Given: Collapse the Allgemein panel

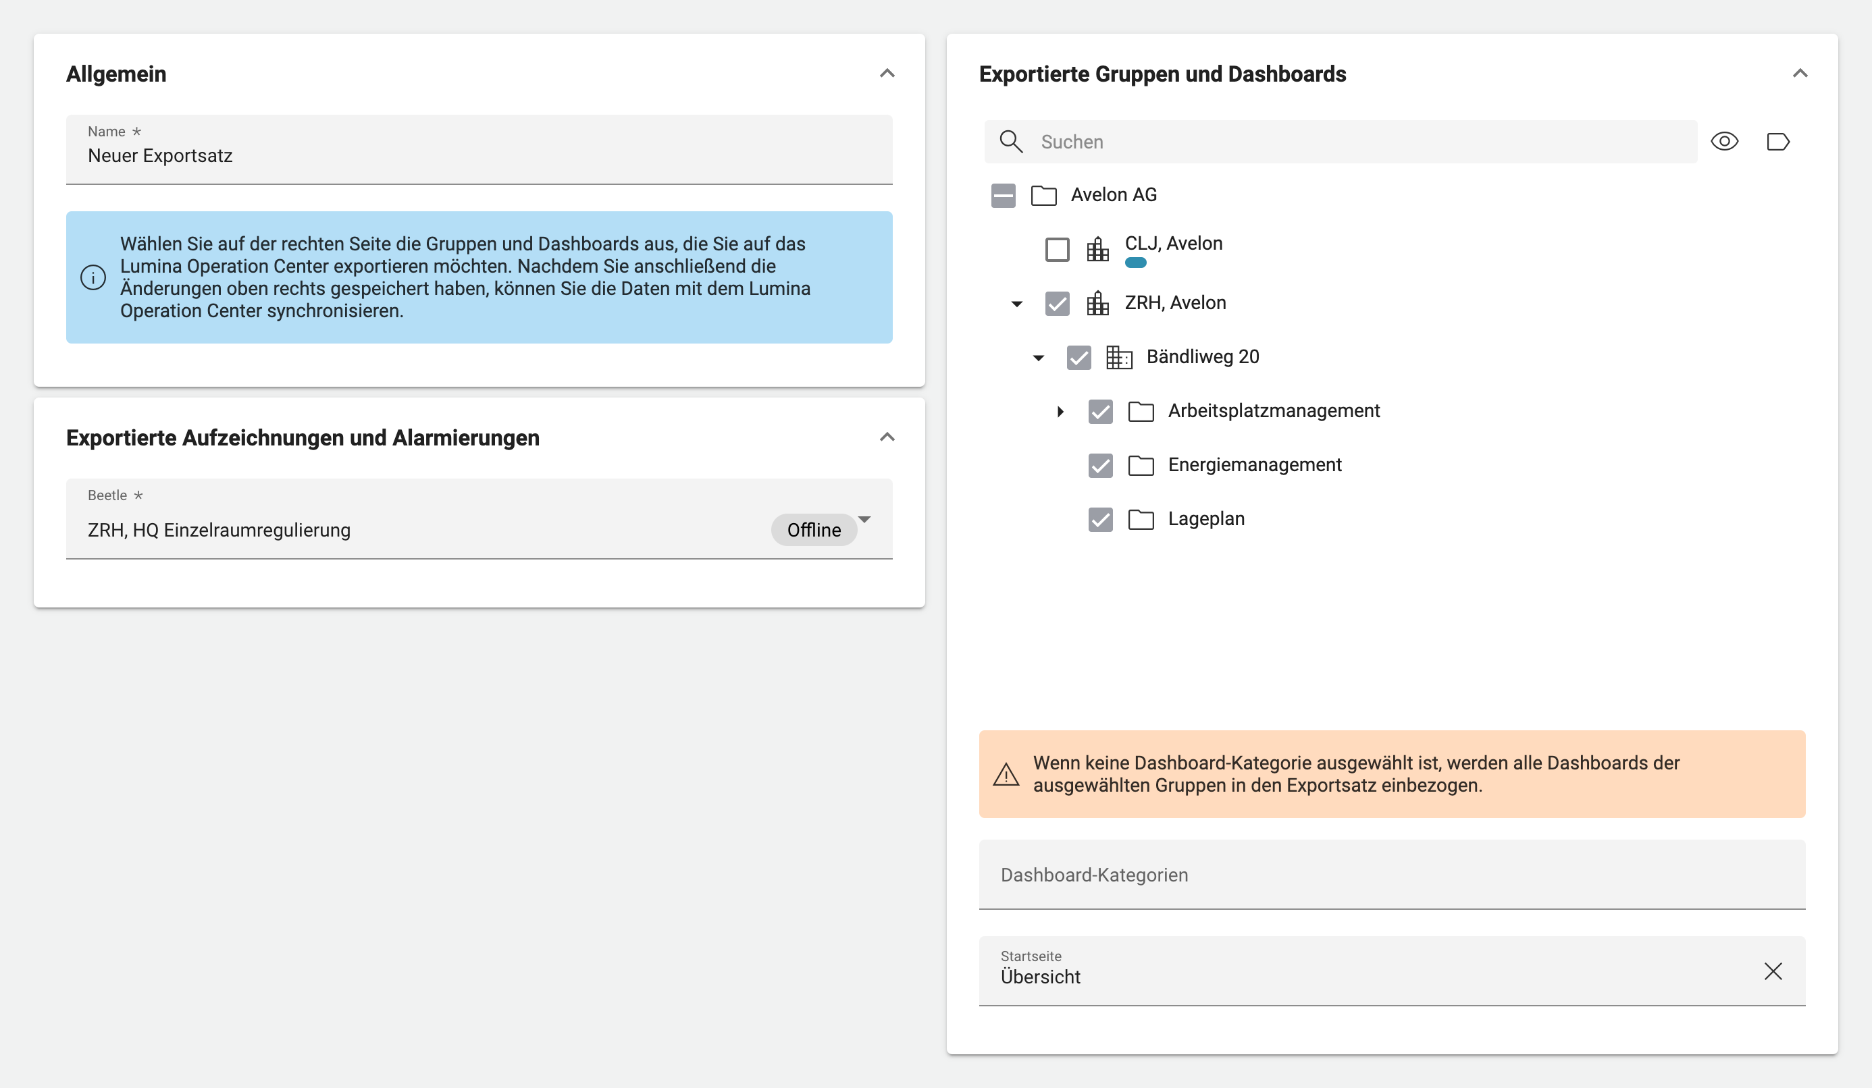Looking at the screenshot, I should pyautogui.click(x=886, y=74).
